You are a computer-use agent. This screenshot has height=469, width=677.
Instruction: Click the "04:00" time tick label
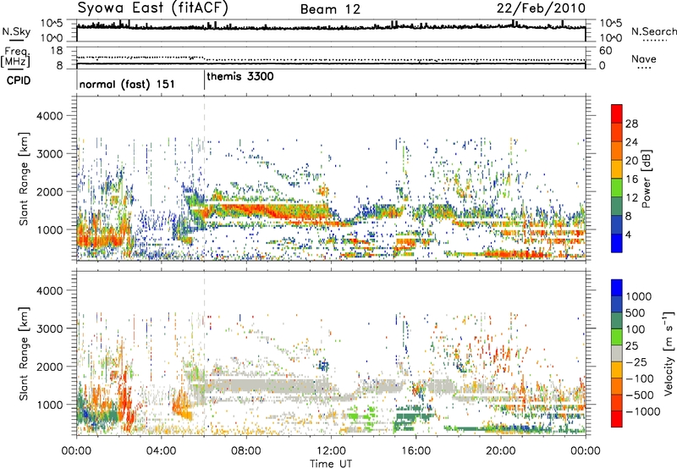[x=161, y=451]
